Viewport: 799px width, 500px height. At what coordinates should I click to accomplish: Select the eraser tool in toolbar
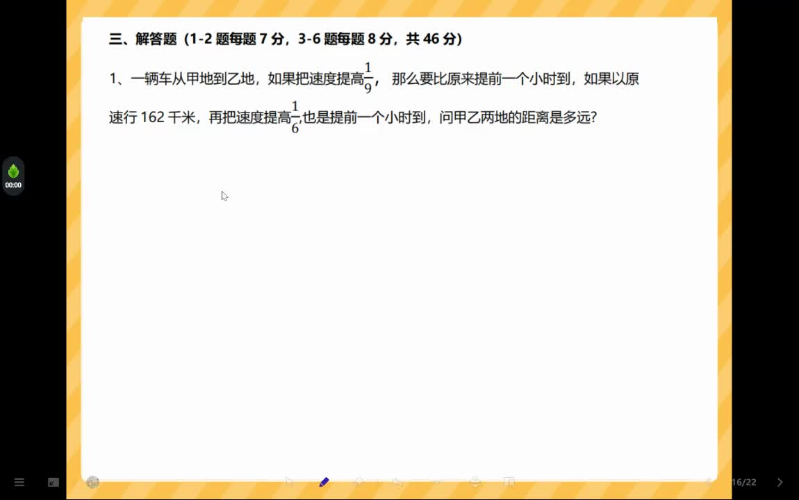[359, 482]
